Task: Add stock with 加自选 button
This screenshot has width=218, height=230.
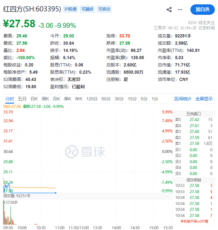Action: (202, 9)
